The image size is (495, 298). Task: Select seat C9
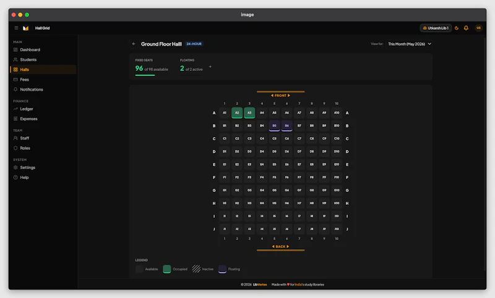(324, 138)
